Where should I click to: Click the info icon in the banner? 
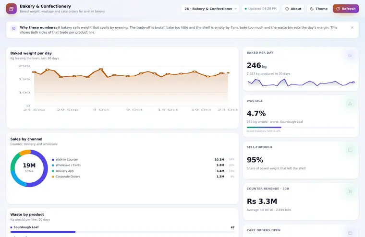[14, 28]
